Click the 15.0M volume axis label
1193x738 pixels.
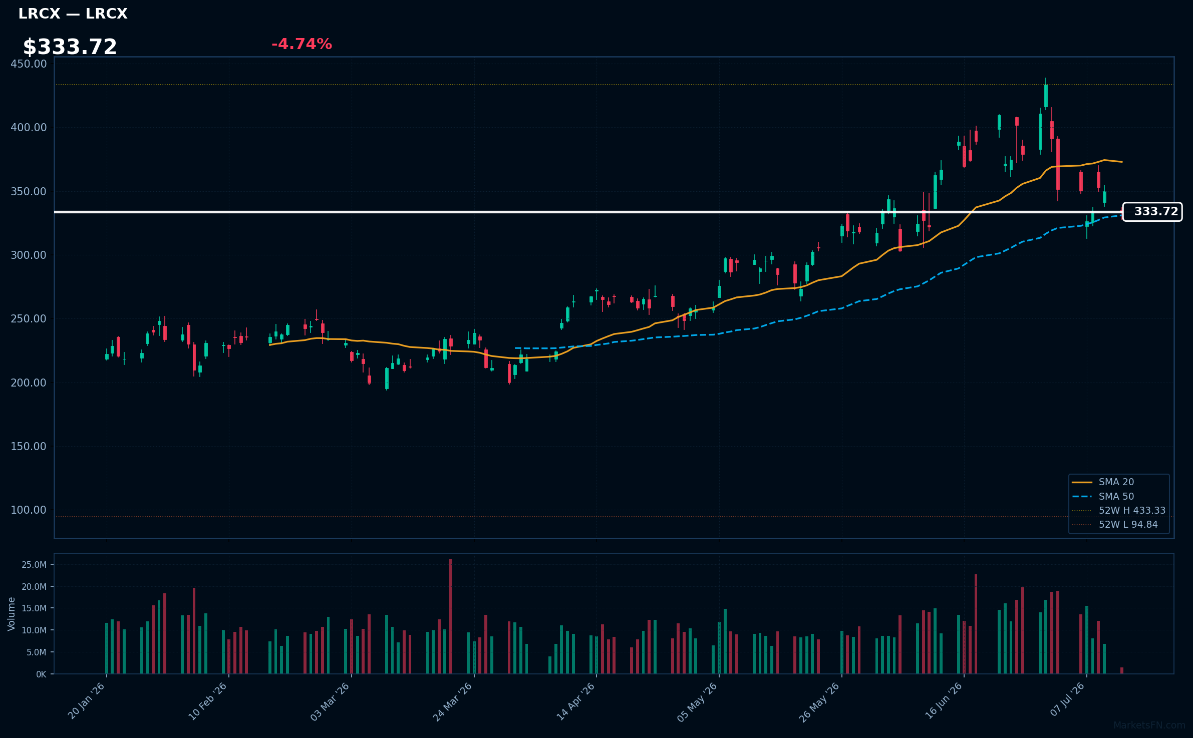pos(34,608)
